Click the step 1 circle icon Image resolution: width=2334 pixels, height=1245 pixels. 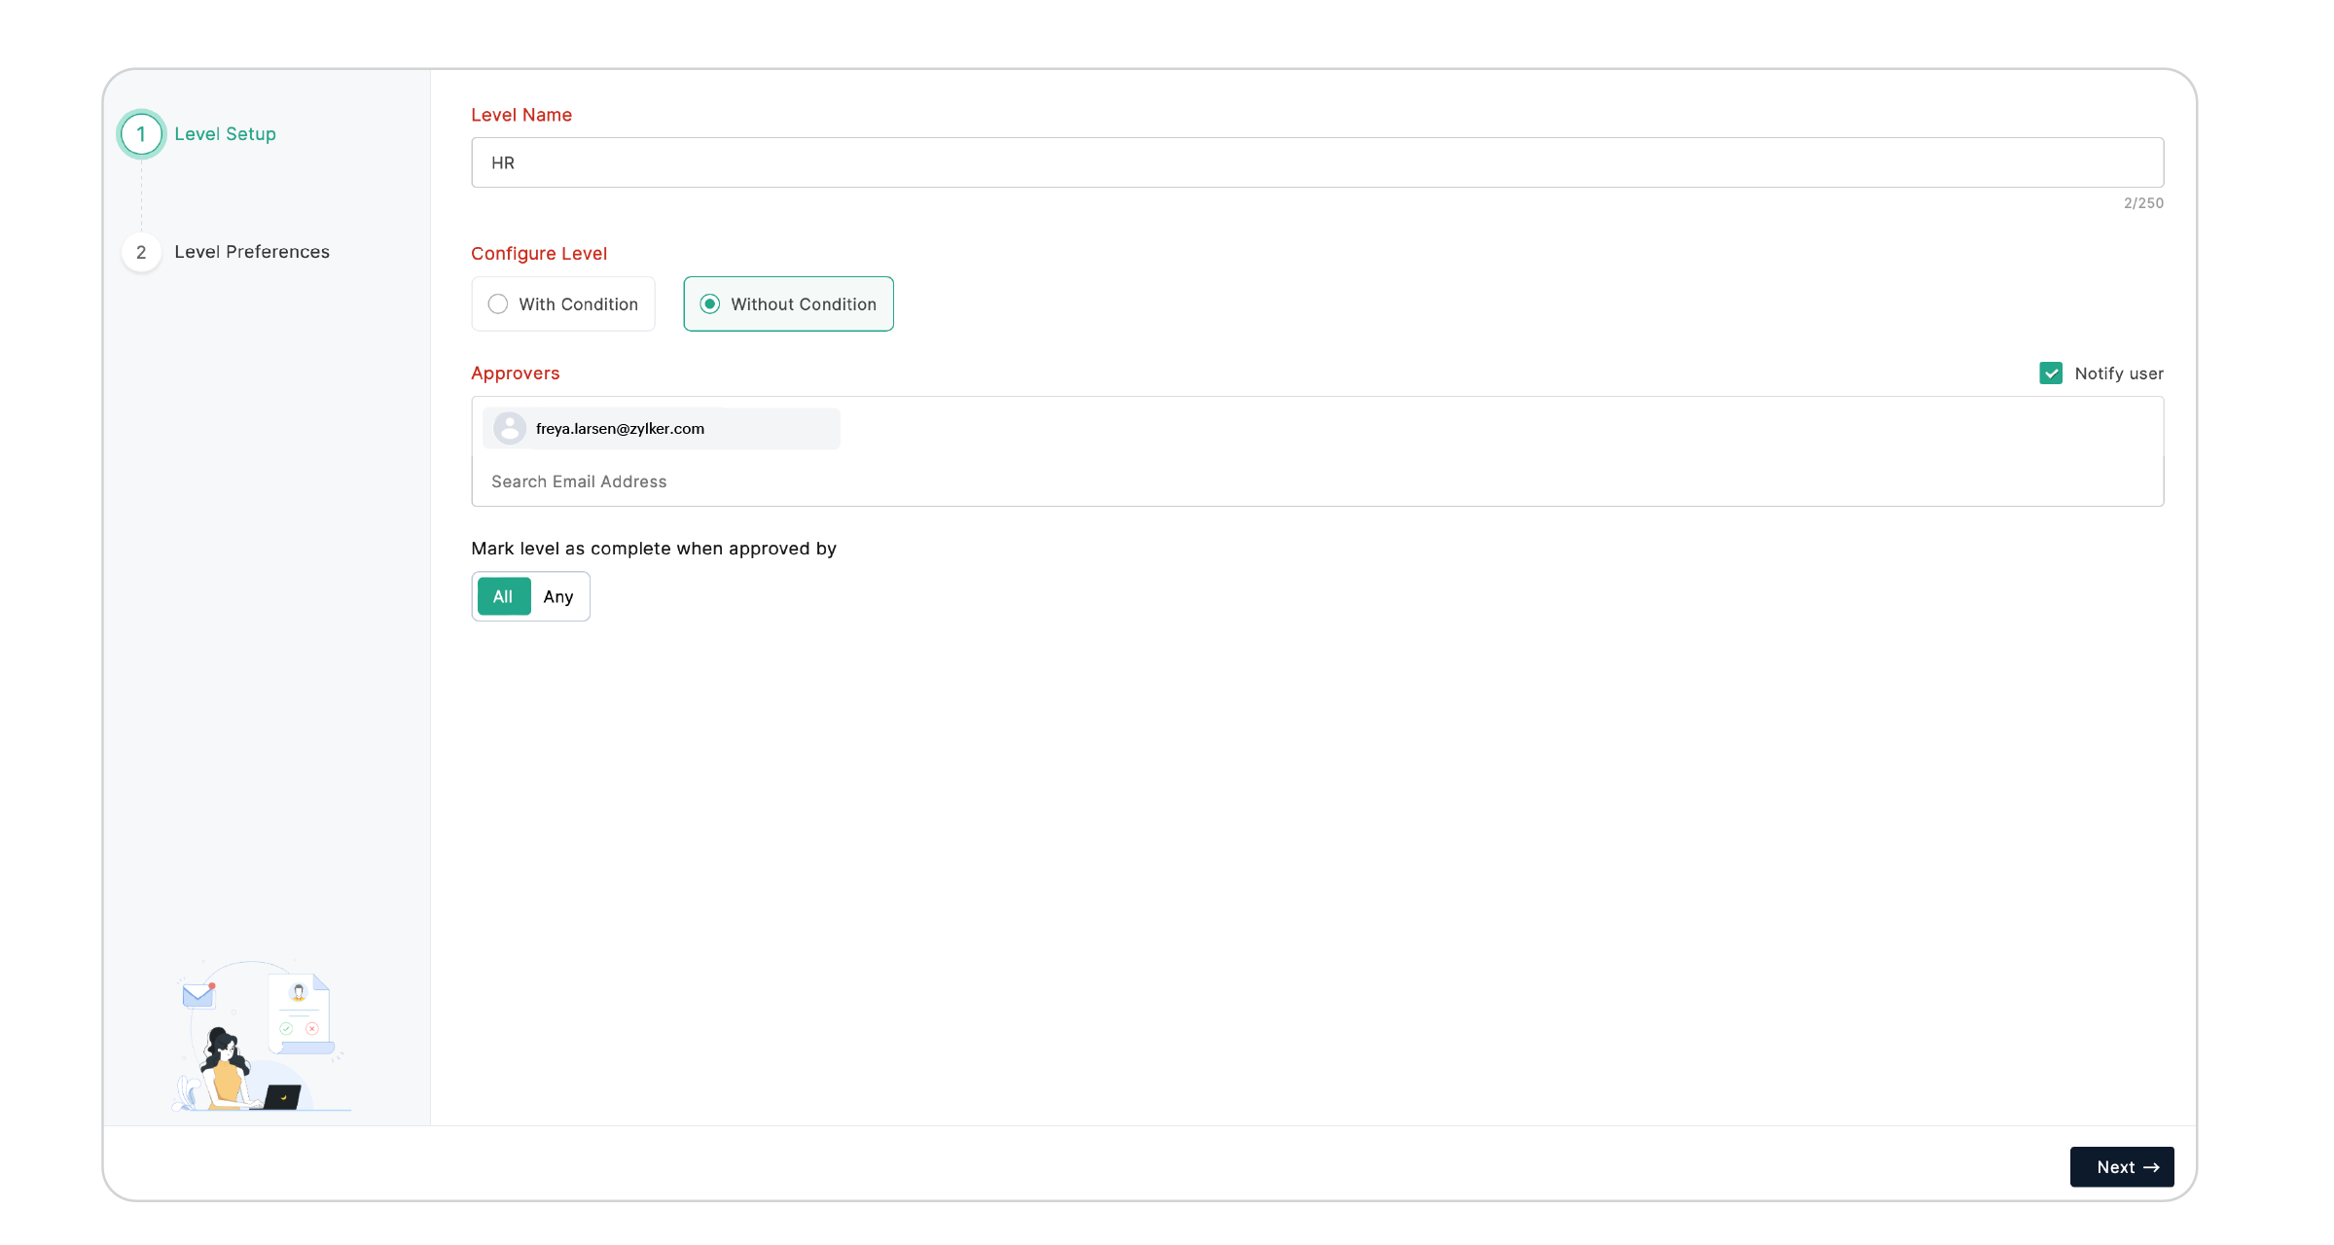click(141, 134)
